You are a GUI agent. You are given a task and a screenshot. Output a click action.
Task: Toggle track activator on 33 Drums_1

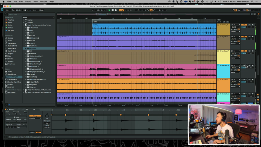244,25
